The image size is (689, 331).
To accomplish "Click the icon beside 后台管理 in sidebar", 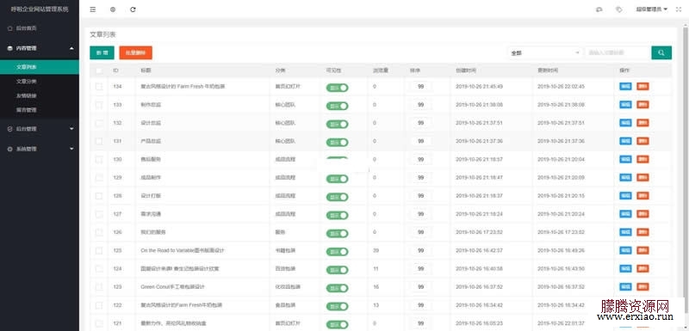I will point(9,129).
